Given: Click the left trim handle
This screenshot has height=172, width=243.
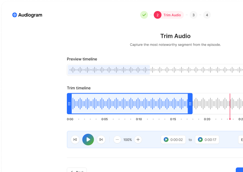Looking at the screenshot, I should [69, 104].
